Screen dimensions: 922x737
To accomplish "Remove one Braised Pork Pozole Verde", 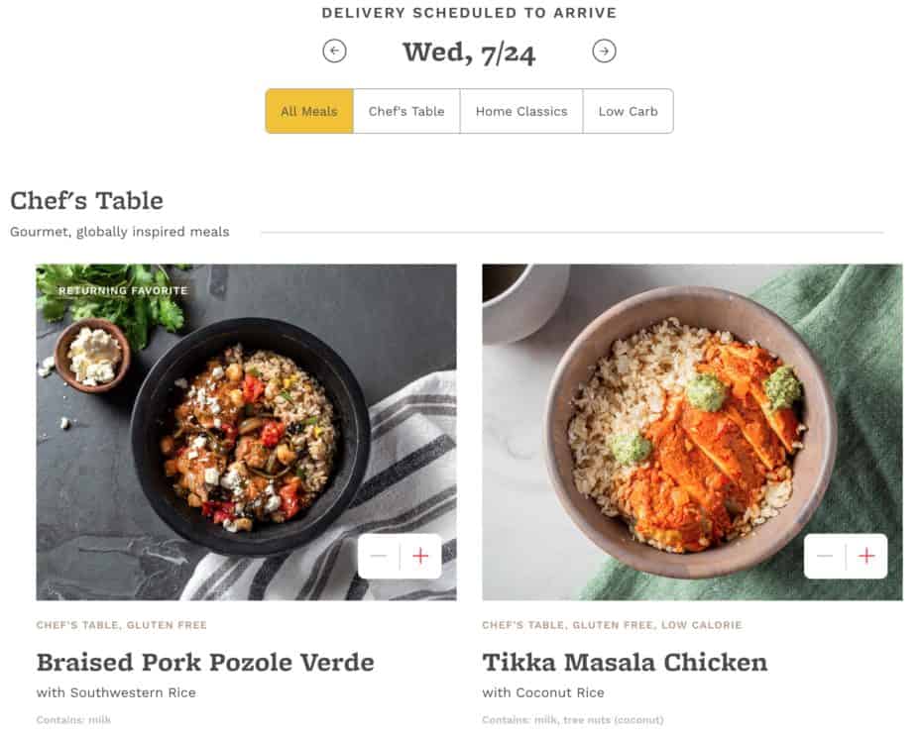I will (x=378, y=557).
